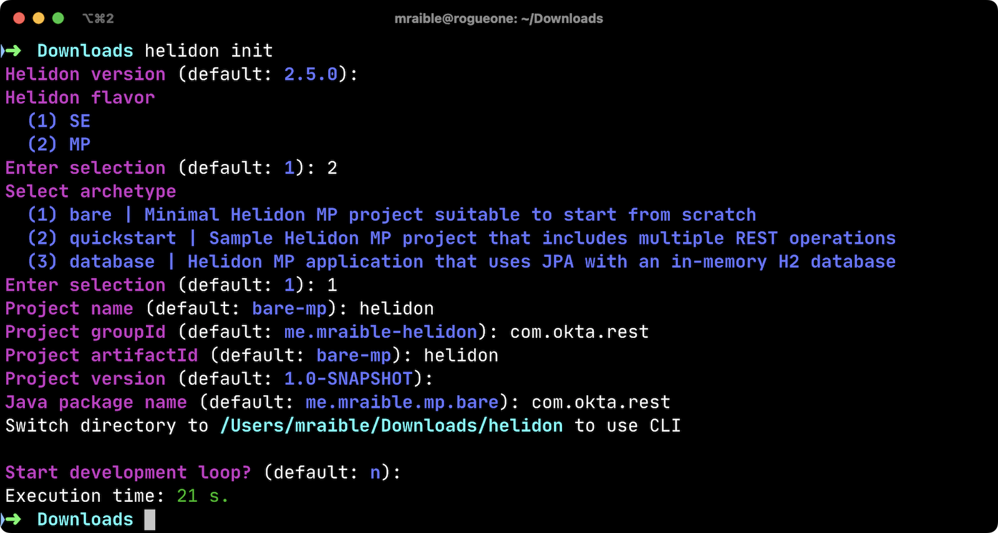
Task: Click the (3) database archetype line
Action: point(461,262)
